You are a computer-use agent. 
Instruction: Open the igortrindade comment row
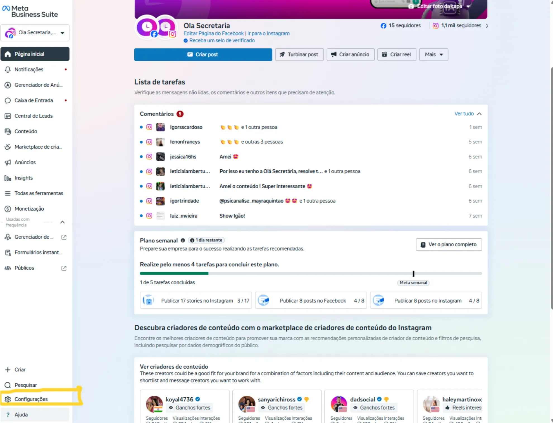pyautogui.click(x=311, y=201)
